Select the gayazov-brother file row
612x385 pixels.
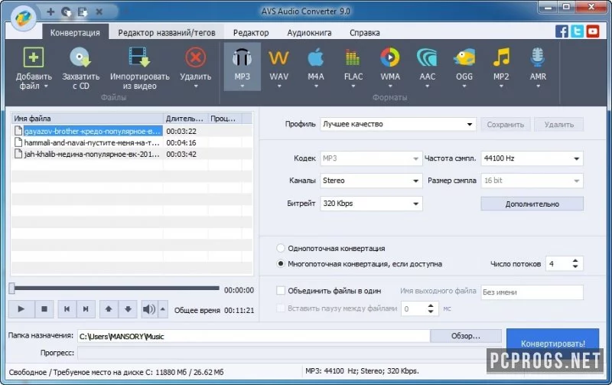tap(132, 131)
